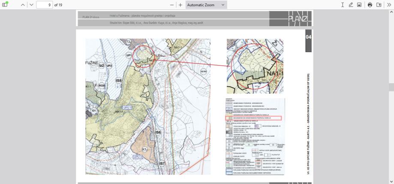Click the vertical scrollbar thumb
Screen dimensions: 394x184
tap(391, 87)
